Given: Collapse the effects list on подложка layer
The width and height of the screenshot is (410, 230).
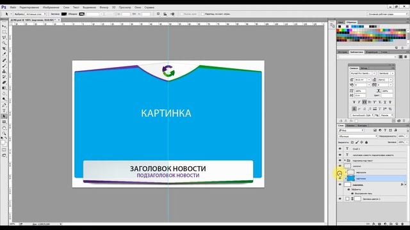Looking at the screenshot, I should click(406, 185).
